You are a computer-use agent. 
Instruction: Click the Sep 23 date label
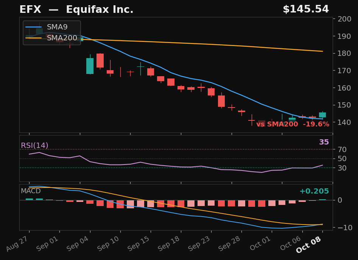pos(199,243)
